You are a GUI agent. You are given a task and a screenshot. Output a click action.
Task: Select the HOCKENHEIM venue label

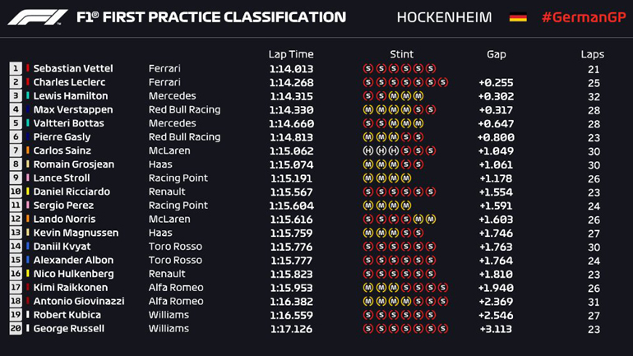(444, 17)
